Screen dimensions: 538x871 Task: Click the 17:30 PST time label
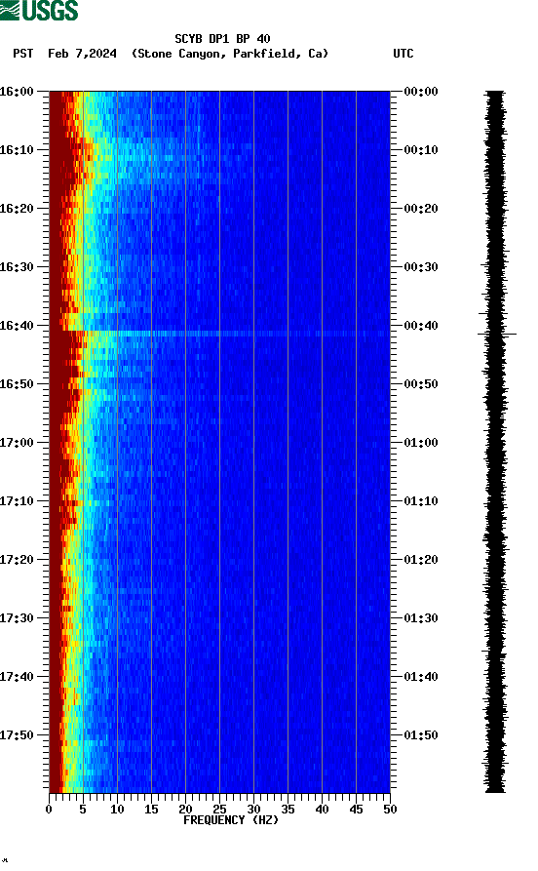point(17,618)
